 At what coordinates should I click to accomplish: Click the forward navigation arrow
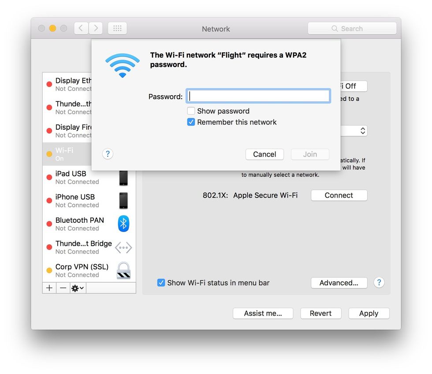[96, 28]
